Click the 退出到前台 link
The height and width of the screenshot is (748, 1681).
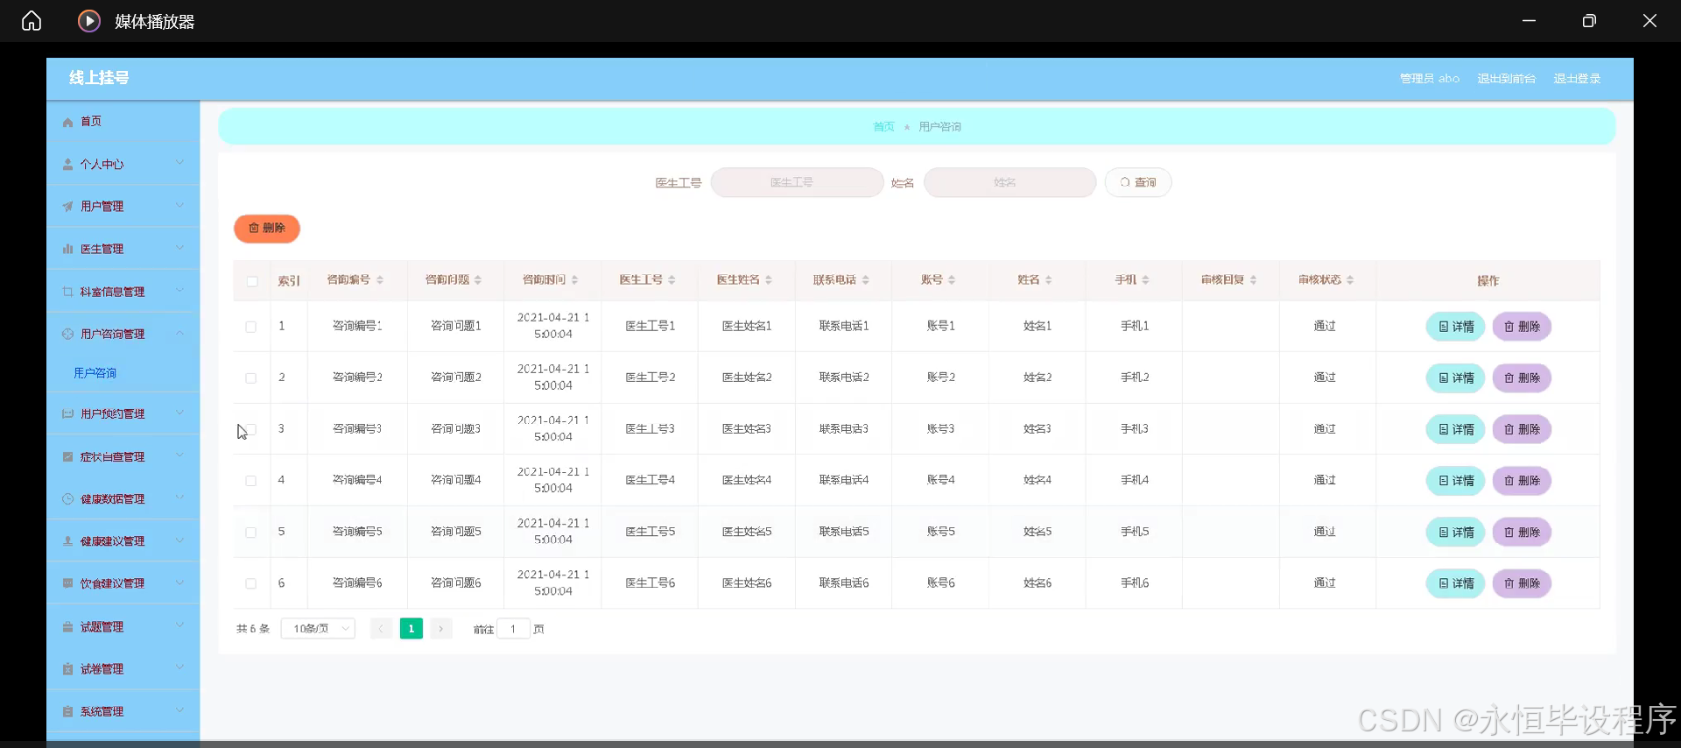coord(1507,79)
